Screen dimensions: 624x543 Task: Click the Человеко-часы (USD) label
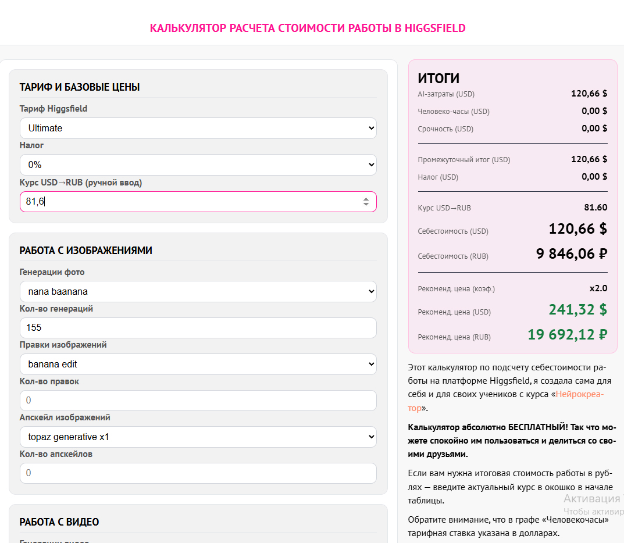coord(454,112)
